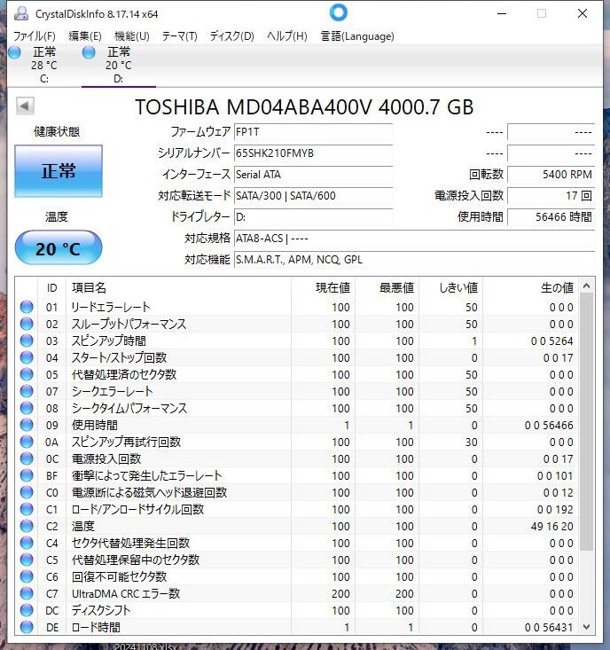Click status icon for DE ロード時間
Image resolution: width=610 pixels, height=650 pixels.
tap(27, 627)
